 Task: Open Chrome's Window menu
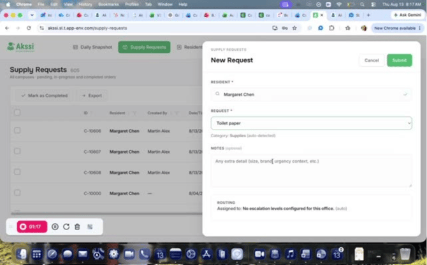point(165,4)
